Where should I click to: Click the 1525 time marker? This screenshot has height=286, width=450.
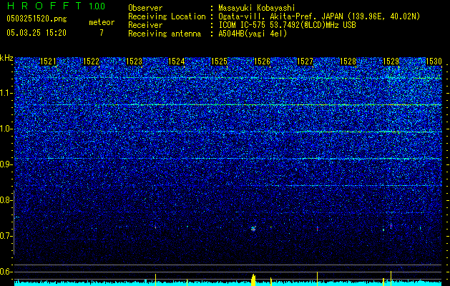pos(219,61)
